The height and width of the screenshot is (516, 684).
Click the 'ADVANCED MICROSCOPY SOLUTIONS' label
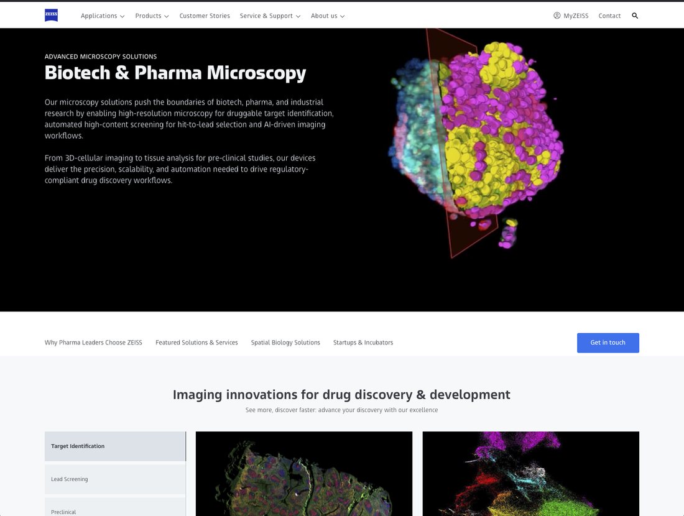pyautogui.click(x=101, y=57)
